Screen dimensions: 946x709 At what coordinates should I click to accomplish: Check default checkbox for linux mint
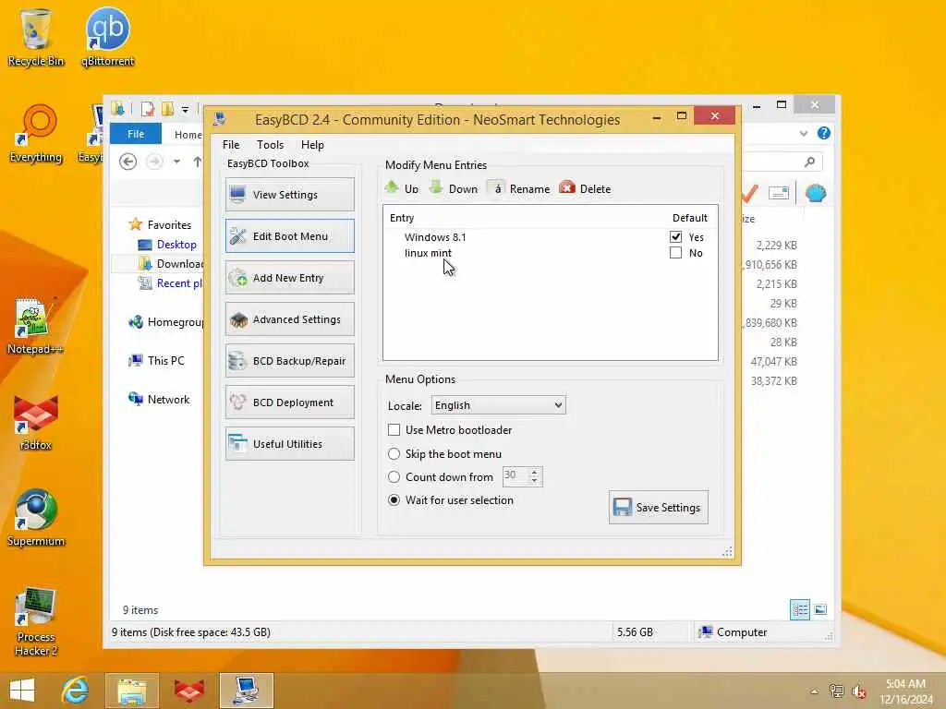pos(675,253)
